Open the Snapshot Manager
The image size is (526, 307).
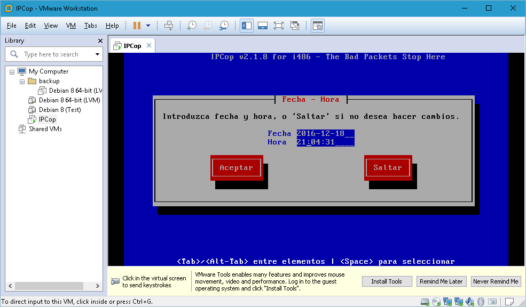(224, 25)
